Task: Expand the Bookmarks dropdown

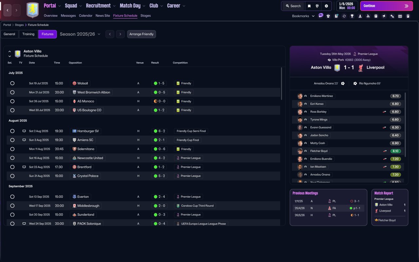Action: click(303, 16)
